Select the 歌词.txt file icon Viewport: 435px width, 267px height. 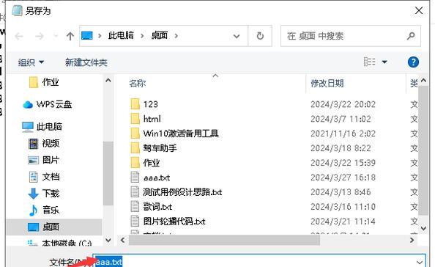135,207
